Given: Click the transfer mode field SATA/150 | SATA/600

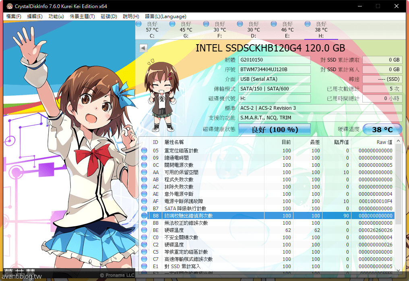Looking at the screenshot, I should pos(275,89).
